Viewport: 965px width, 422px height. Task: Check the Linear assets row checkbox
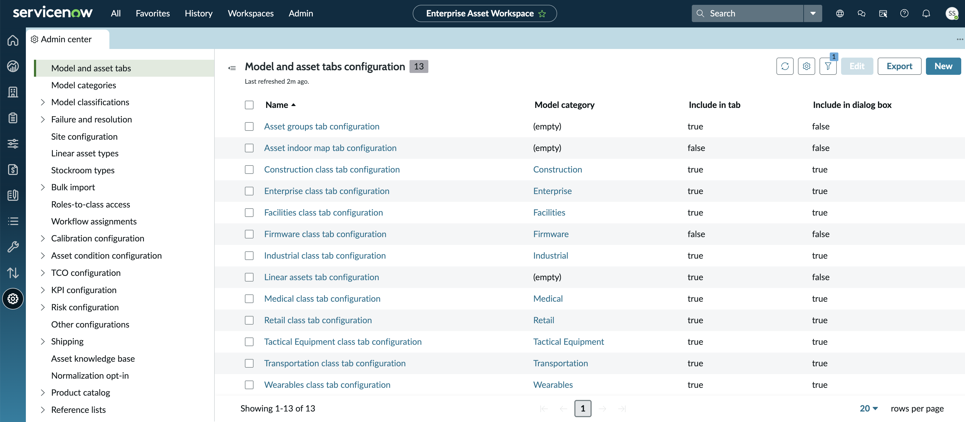coord(249,277)
